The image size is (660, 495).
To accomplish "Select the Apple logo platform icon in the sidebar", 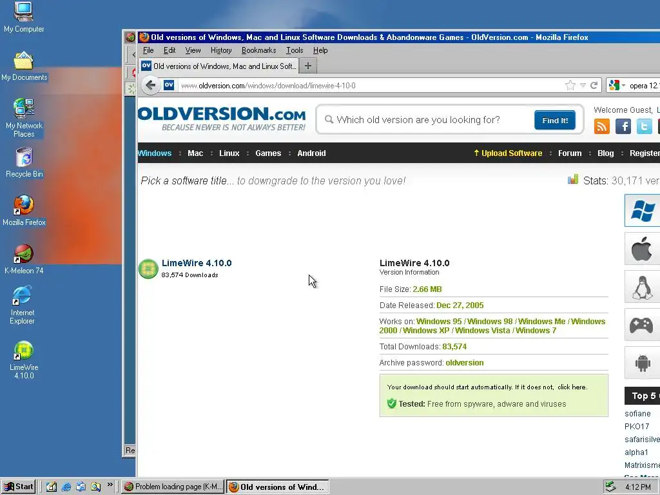I will click(x=643, y=249).
